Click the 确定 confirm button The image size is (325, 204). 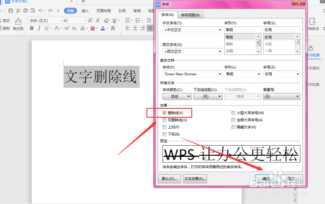(x=266, y=179)
